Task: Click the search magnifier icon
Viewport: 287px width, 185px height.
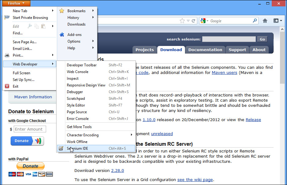Action: (x=255, y=21)
